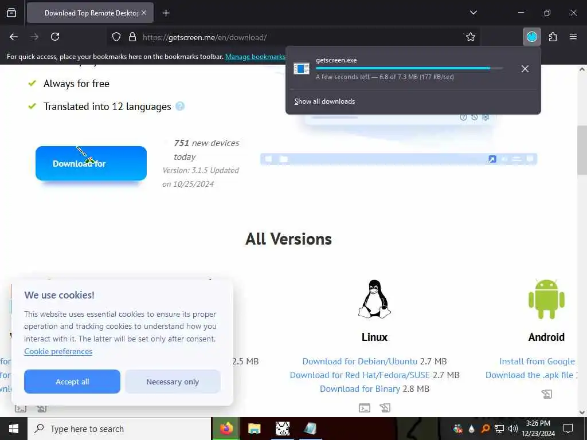Expand the list all tabs chevron
The height and width of the screenshot is (440, 587).
point(473,13)
